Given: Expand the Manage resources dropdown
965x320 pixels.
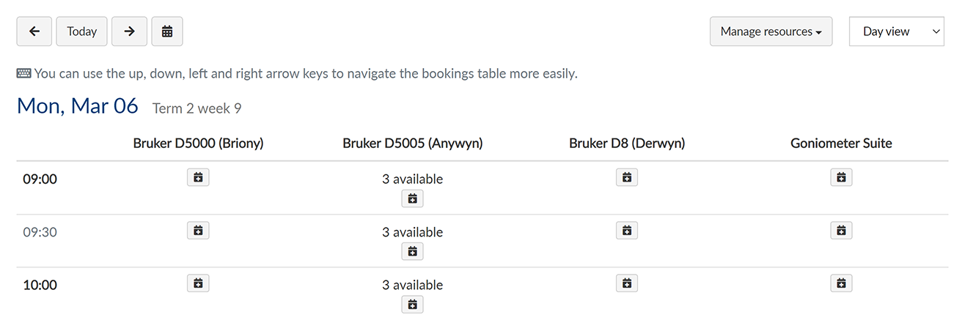Looking at the screenshot, I should (771, 31).
